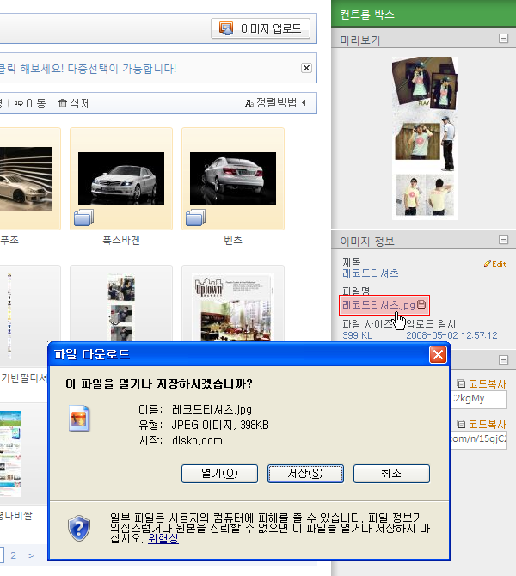Click 취소 in download dialog
The height and width of the screenshot is (576, 516).
[x=392, y=474]
